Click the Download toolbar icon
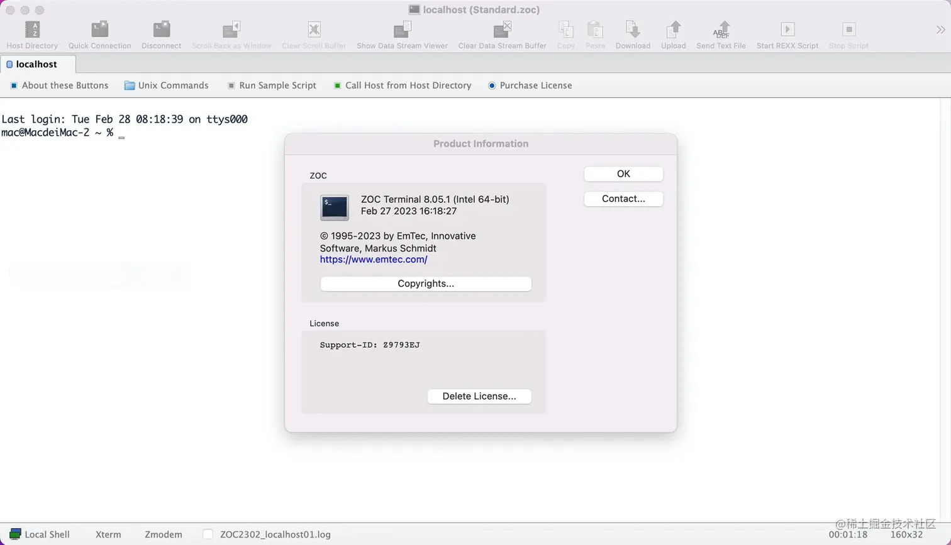Viewport: 951px width, 545px height. (633, 30)
